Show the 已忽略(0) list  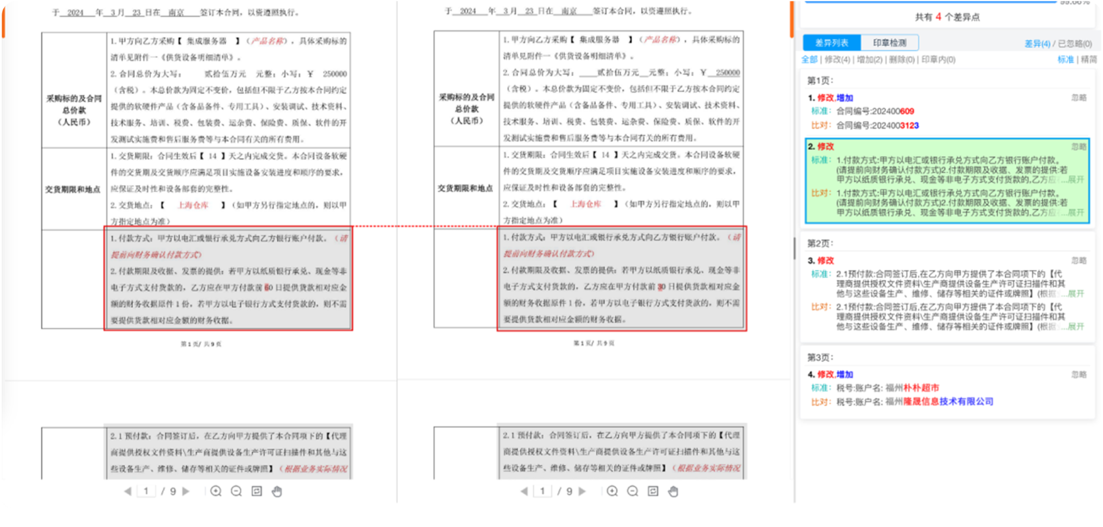1075,44
